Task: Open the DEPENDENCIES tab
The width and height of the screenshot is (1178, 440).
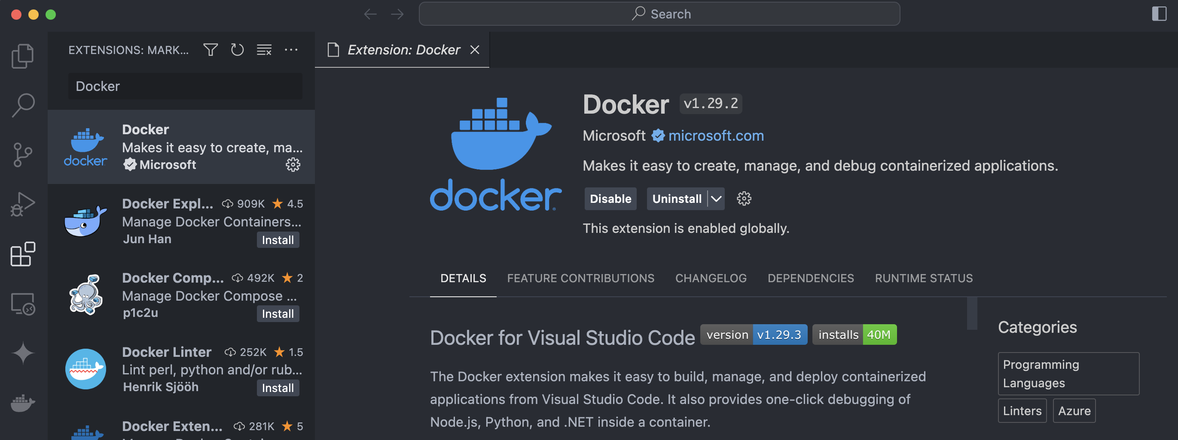Action: 810,278
